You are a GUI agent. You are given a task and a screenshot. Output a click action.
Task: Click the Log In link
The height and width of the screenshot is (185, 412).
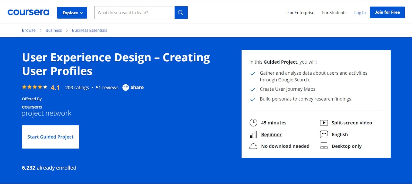click(x=360, y=13)
